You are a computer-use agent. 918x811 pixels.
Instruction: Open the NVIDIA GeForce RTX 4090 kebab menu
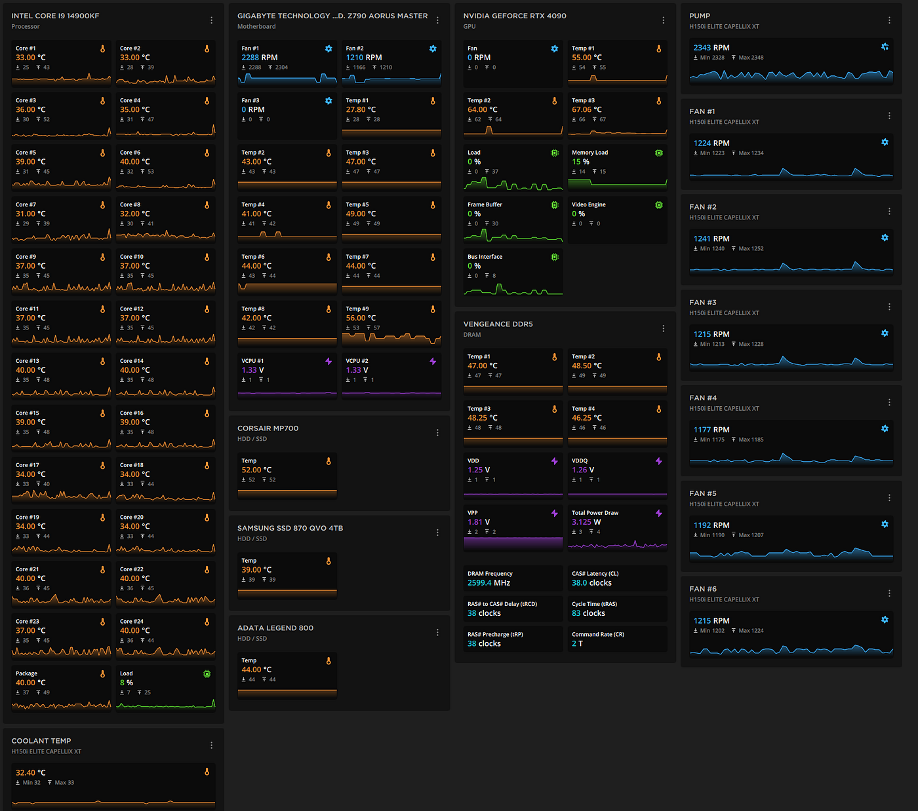(x=663, y=20)
